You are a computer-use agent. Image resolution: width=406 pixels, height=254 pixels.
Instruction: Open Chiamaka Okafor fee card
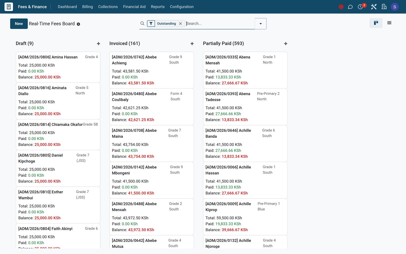[58, 135]
